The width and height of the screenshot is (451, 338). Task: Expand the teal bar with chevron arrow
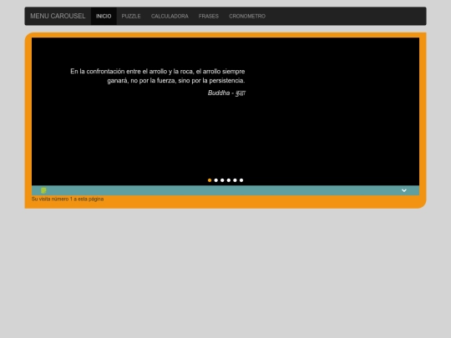[x=404, y=190]
